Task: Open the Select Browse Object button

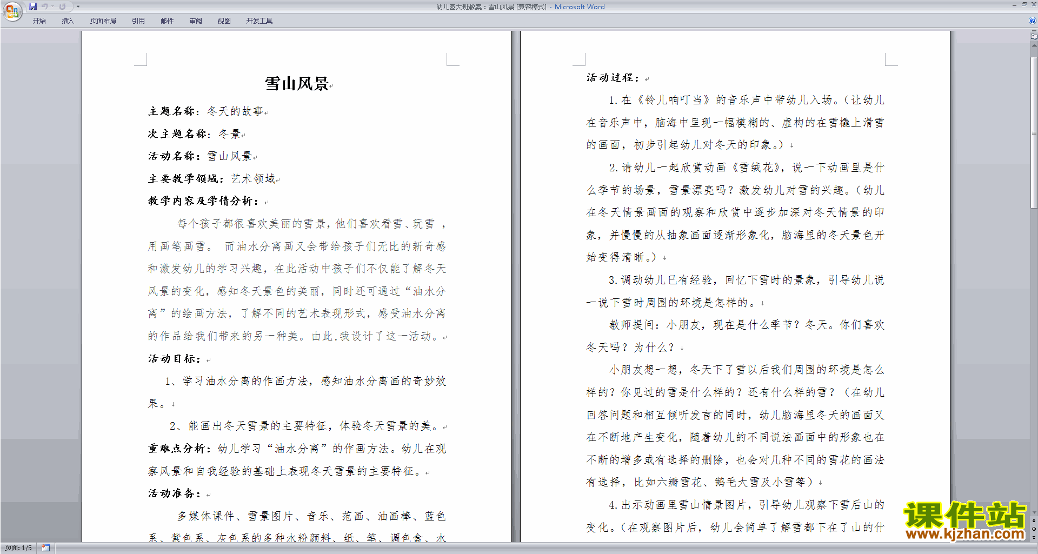Action: [x=1034, y=529]
